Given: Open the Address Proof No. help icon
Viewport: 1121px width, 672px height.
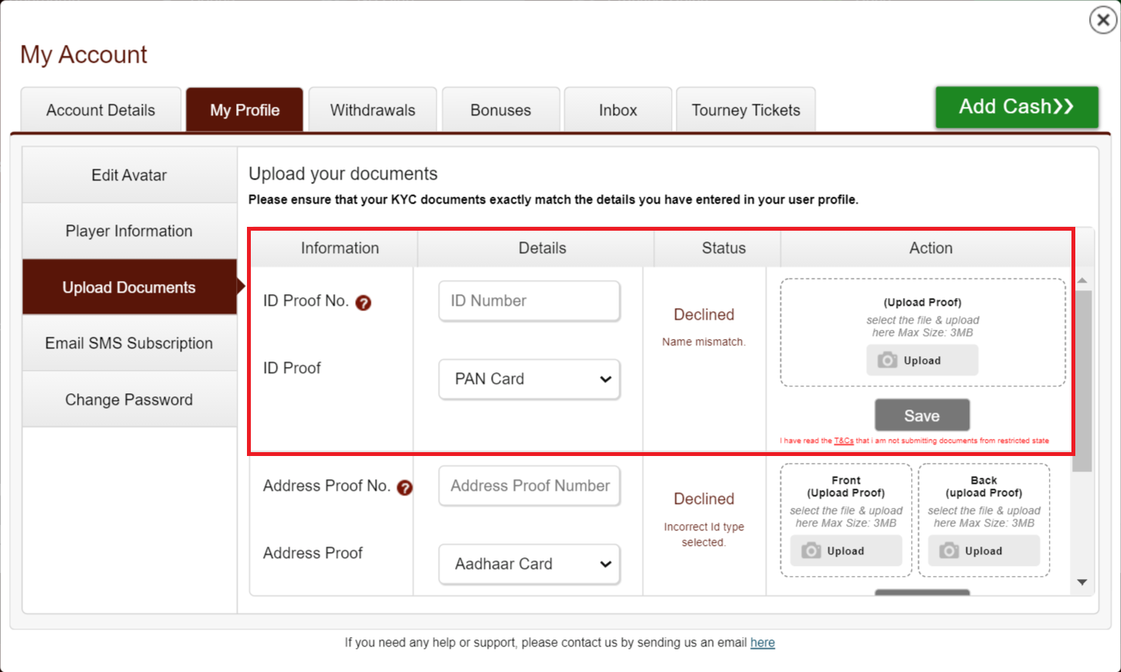Looking at the screenshot, I should click(x=405, y=489).
